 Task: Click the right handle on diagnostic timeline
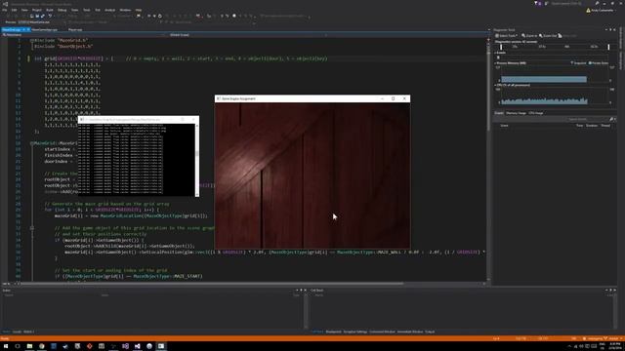point(608,47)
